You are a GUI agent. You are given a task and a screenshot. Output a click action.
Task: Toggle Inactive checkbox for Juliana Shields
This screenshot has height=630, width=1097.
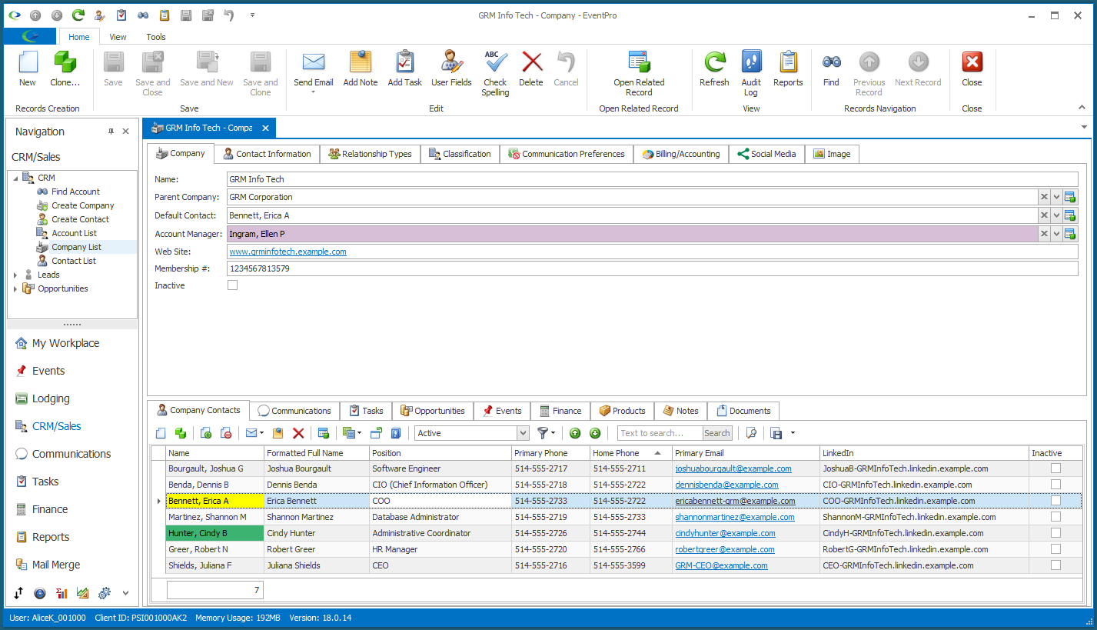[1055, 565]
